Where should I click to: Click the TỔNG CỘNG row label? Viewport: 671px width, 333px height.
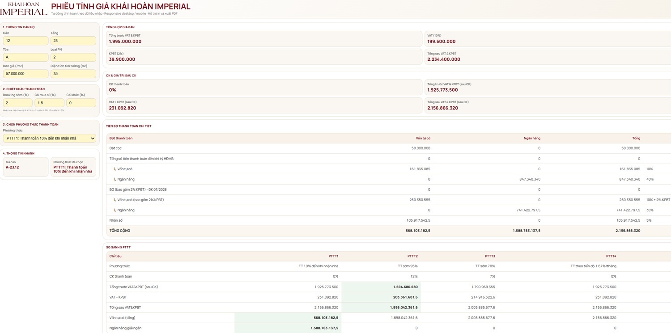120,231
